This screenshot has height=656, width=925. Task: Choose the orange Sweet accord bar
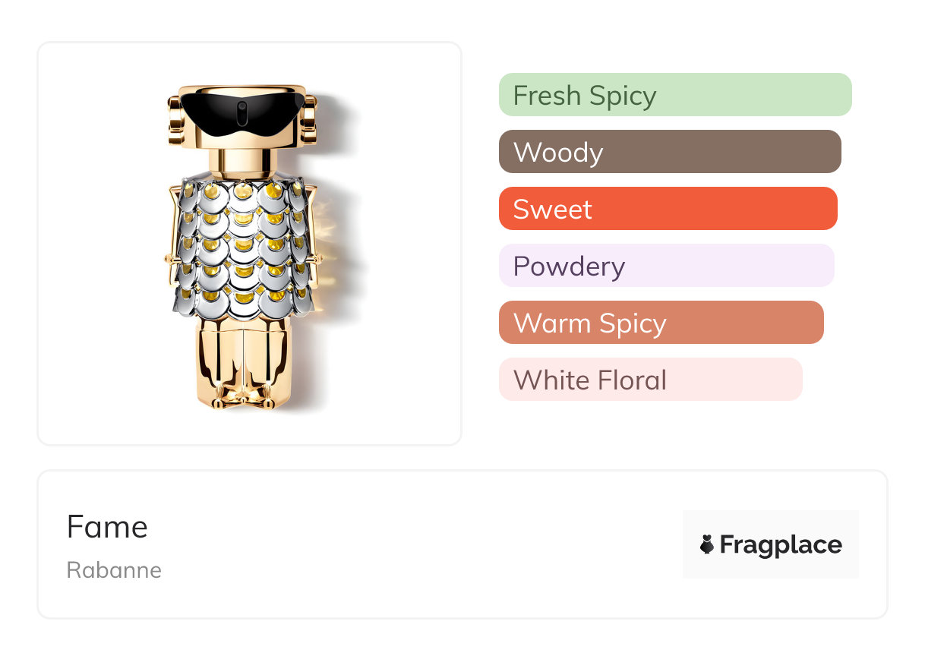coord(668,209)
